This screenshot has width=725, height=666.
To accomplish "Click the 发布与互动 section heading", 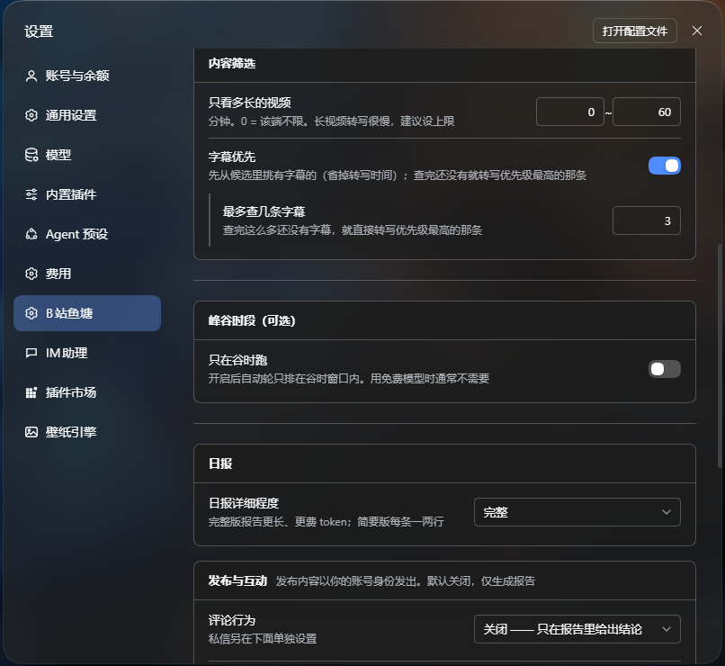I will point(237,580).
